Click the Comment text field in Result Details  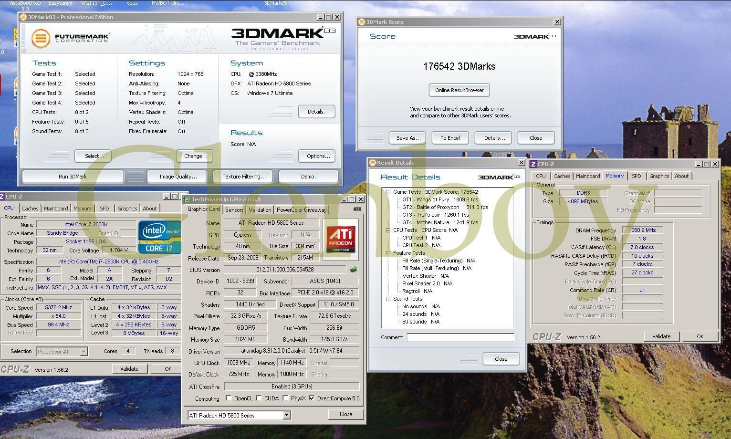(x=460, y=337)
